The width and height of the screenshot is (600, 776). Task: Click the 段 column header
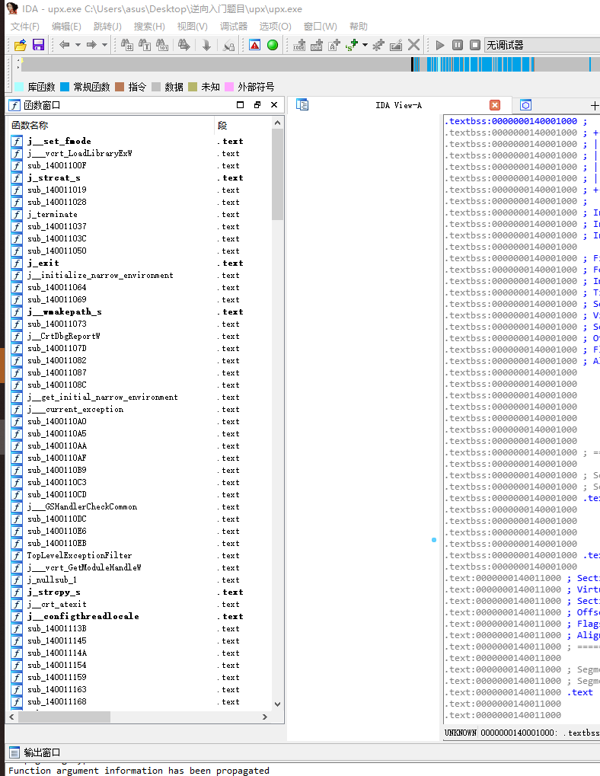[244, 125]
